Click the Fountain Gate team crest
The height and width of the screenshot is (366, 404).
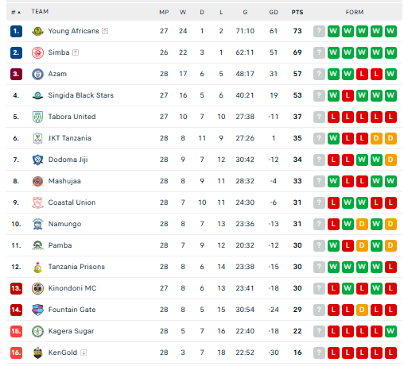[x=37, y=310]
